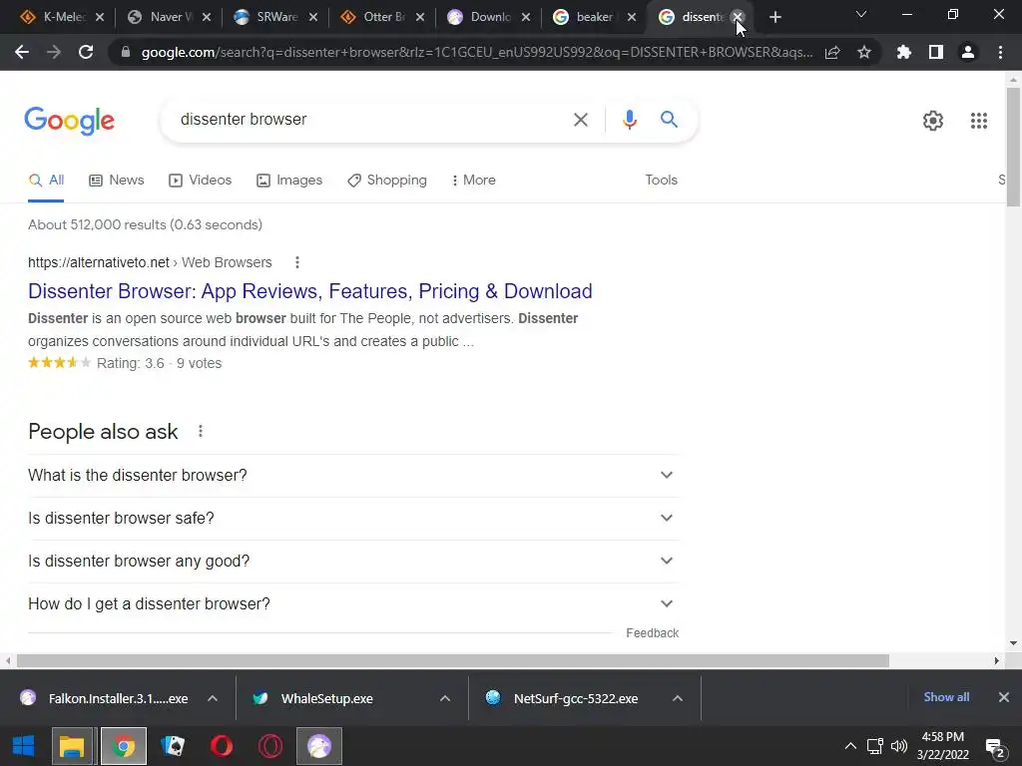Bookmark this page with the star icon
The height and width of the screenshot is (766, 1022).
coord(864,52)
